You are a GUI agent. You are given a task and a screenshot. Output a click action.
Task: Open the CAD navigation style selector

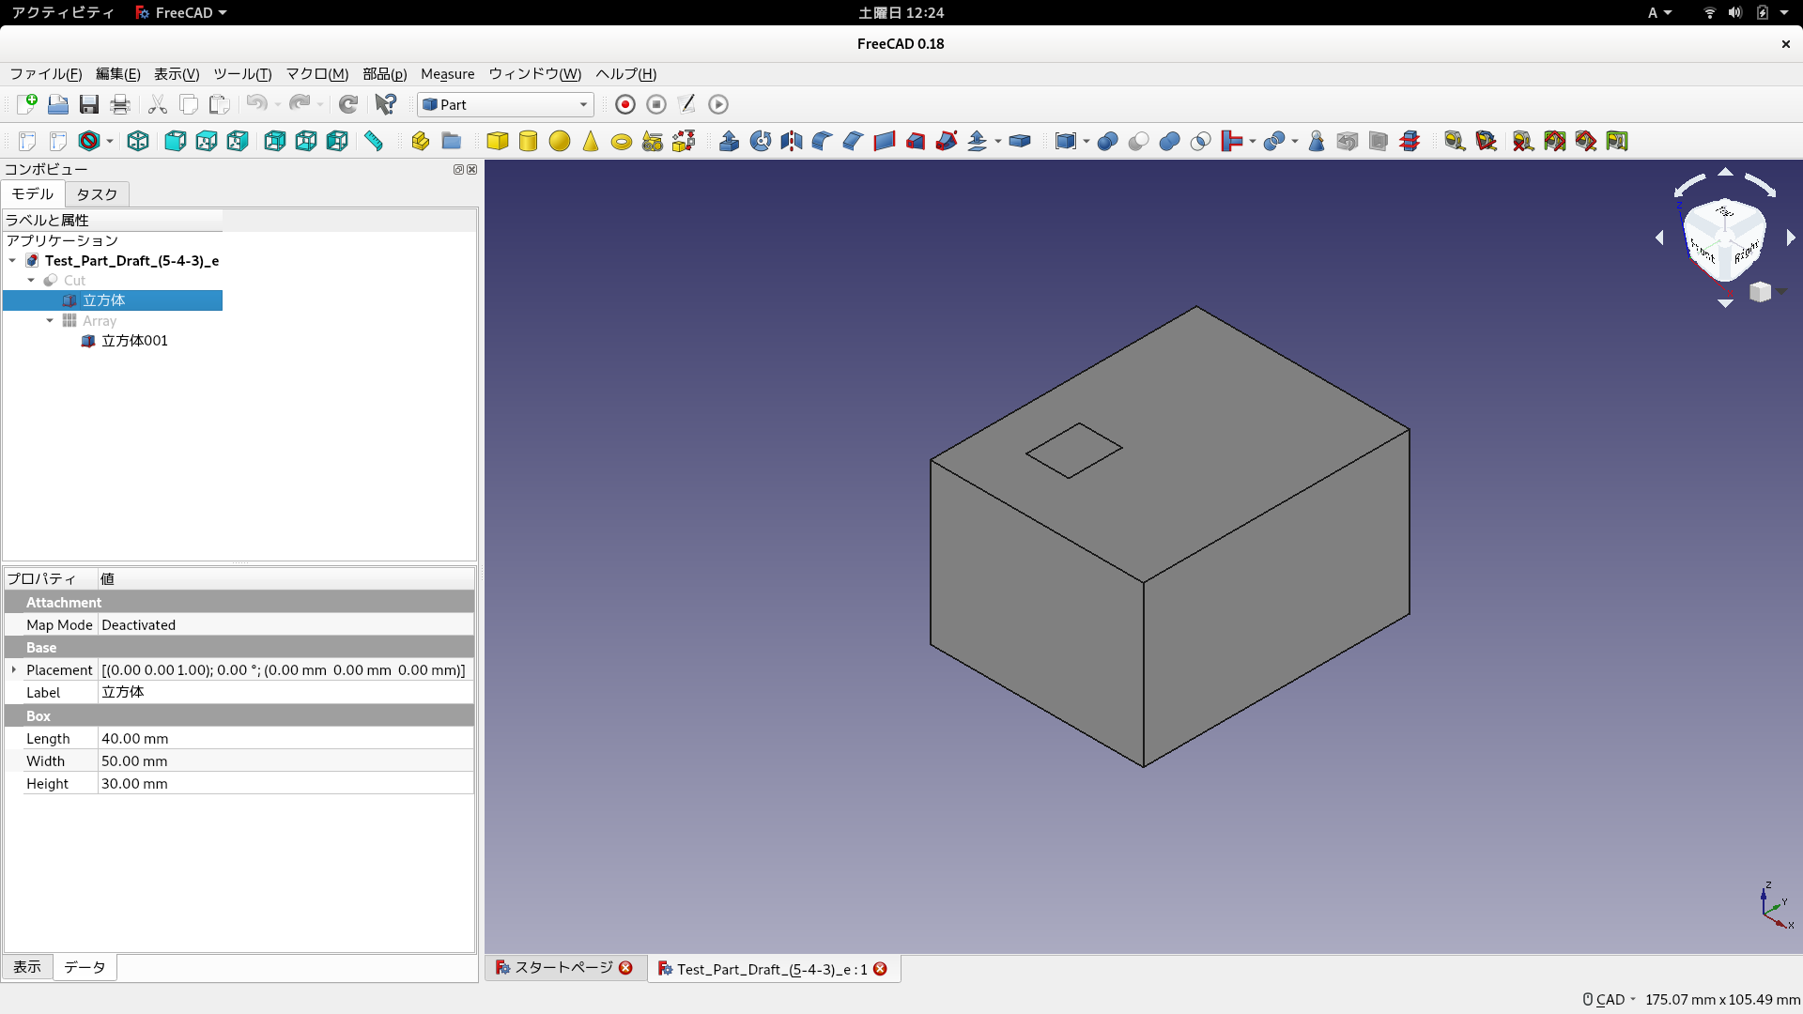1608,999
